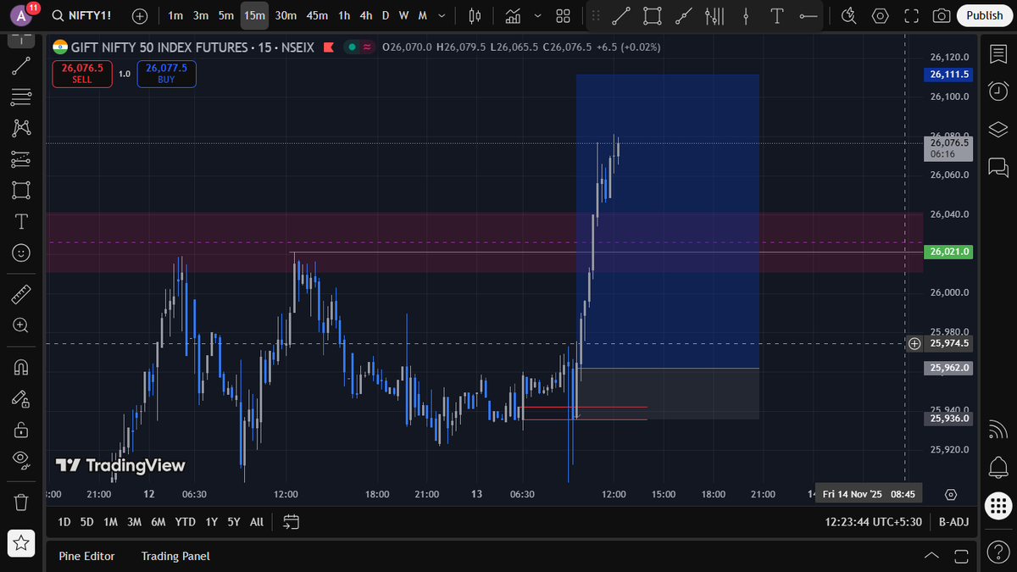Open symbol search showing NIFTY1!

[x=82, y=15]
